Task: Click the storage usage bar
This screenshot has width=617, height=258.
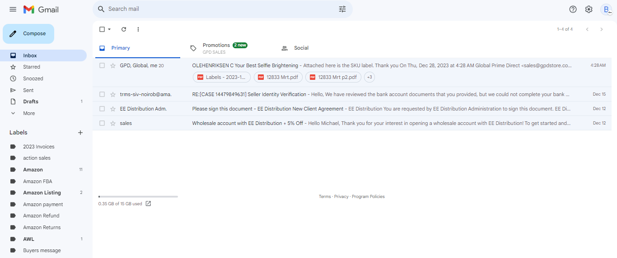Action: point(138,197)
